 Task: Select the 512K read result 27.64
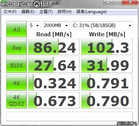(x=54, y=65)
